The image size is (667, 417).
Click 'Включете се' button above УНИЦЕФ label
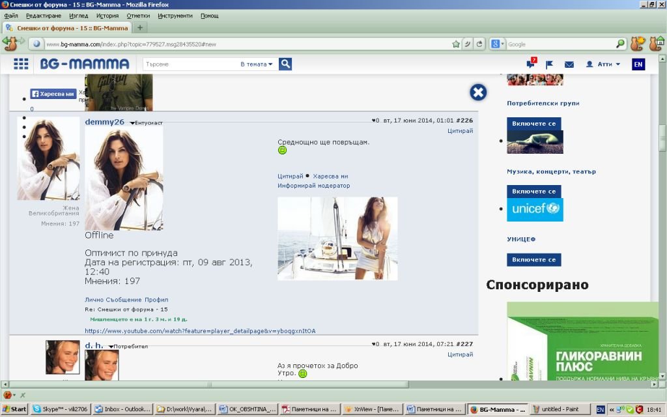pyautogui.click(x=533, y=192)
